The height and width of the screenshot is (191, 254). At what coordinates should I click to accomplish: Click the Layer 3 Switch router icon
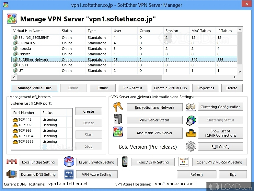click(68, 162)
